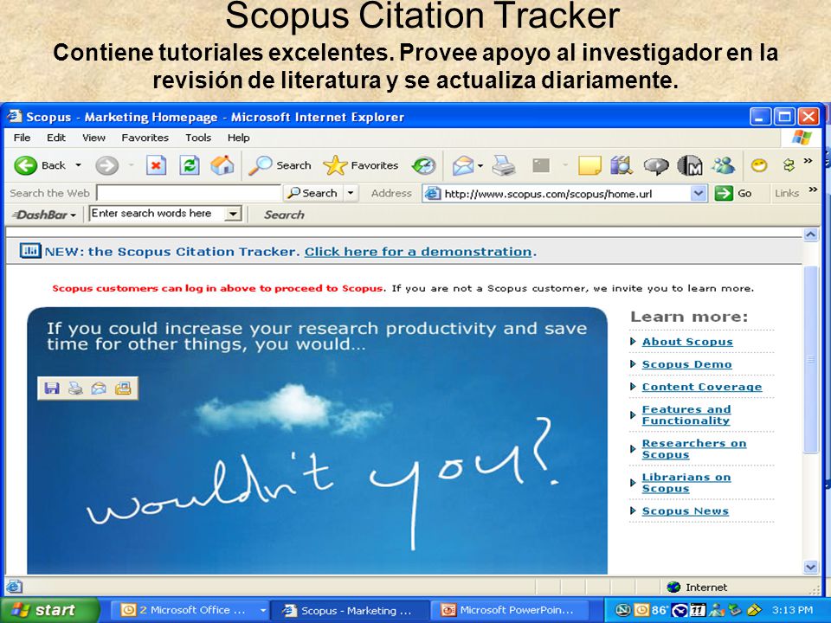Expand the Search the Web button dropdown arrow
831x623 pixels.
(351, 193)
